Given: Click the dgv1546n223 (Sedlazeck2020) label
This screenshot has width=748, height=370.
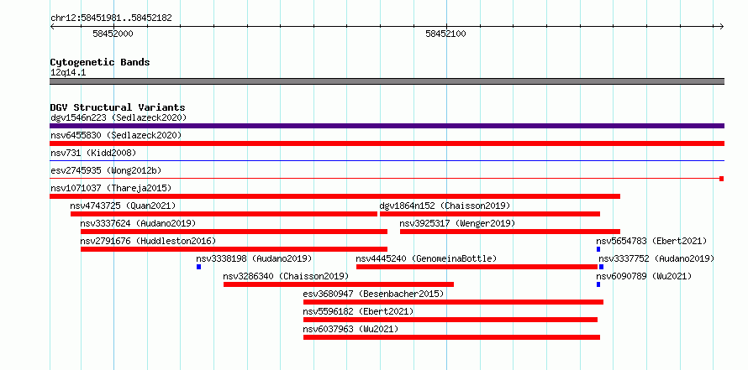Looking at the screenshot, I should click(119, 117).
